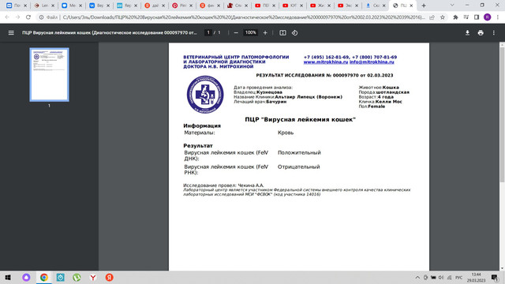
Task: Click the owner name Кузнецова
Action: pos(269,92)
